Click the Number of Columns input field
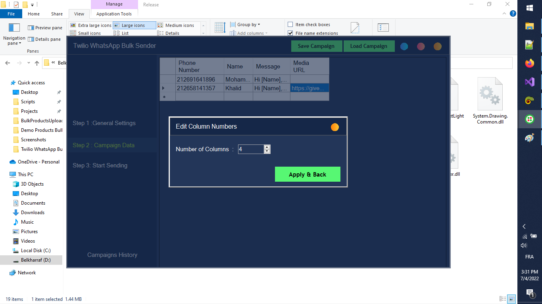 251,149
